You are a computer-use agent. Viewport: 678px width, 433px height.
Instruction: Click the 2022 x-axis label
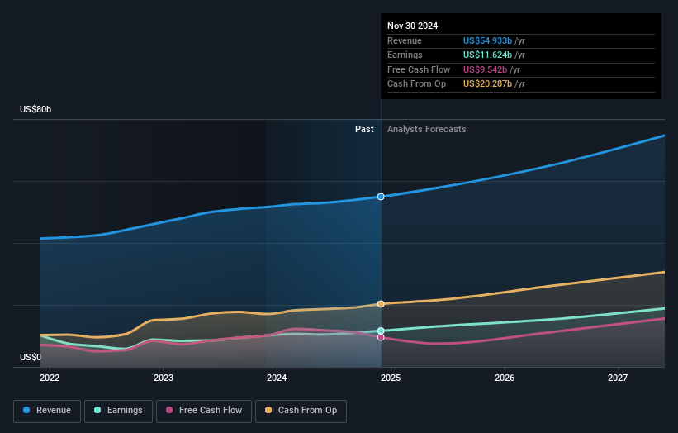point(50,378)
